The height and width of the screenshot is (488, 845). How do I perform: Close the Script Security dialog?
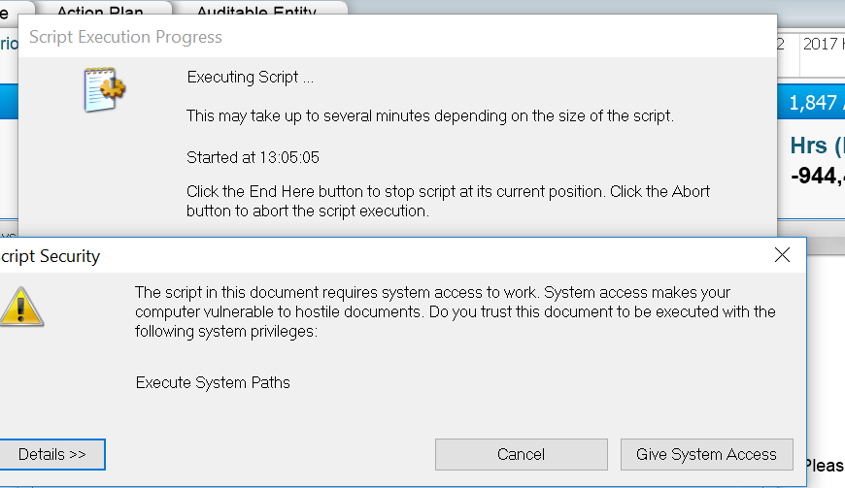tap(783, 256)
